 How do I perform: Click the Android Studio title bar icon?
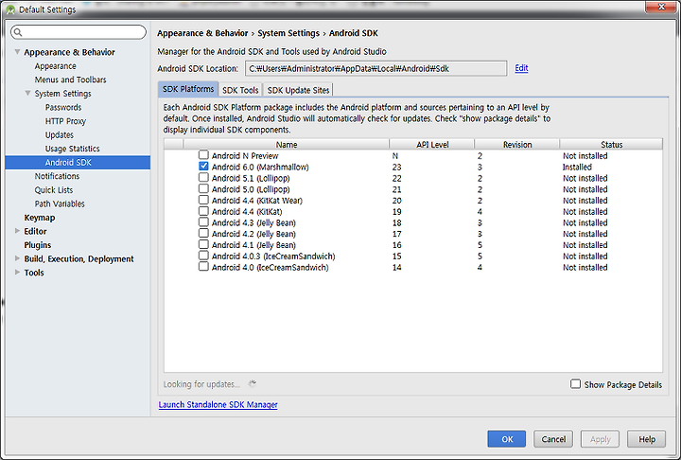click(x=10, y=9)
